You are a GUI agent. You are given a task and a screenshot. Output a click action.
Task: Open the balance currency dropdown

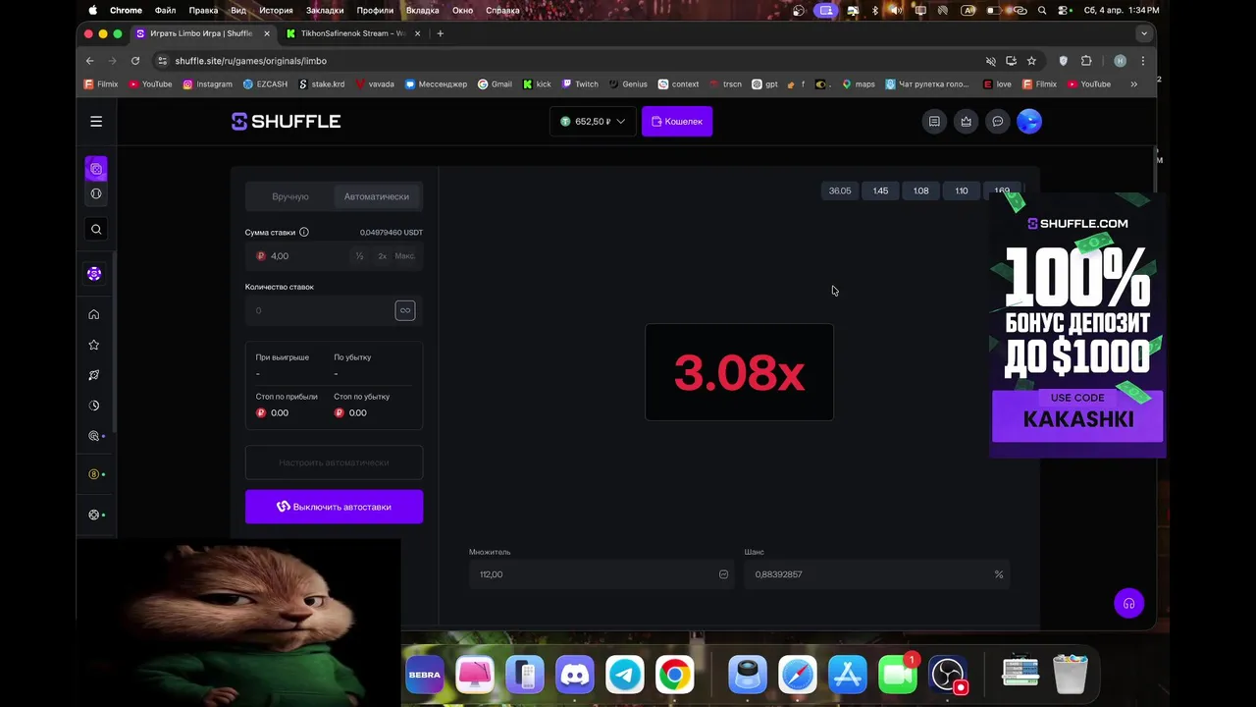[593, 122]
